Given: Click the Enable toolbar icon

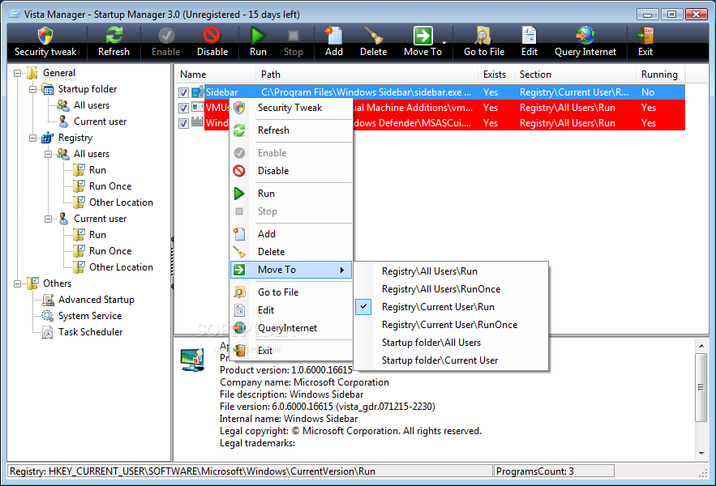Looking at the screenshot, I should (165, 35).
